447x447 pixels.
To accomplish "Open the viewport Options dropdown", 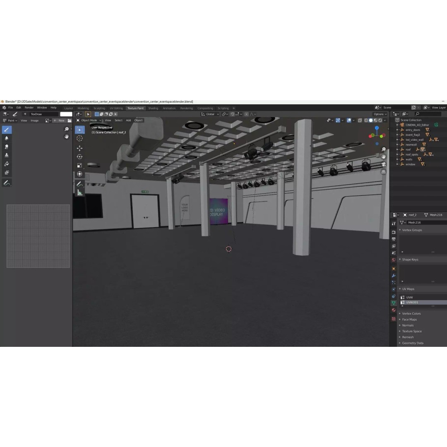I will tap(380, 114).
